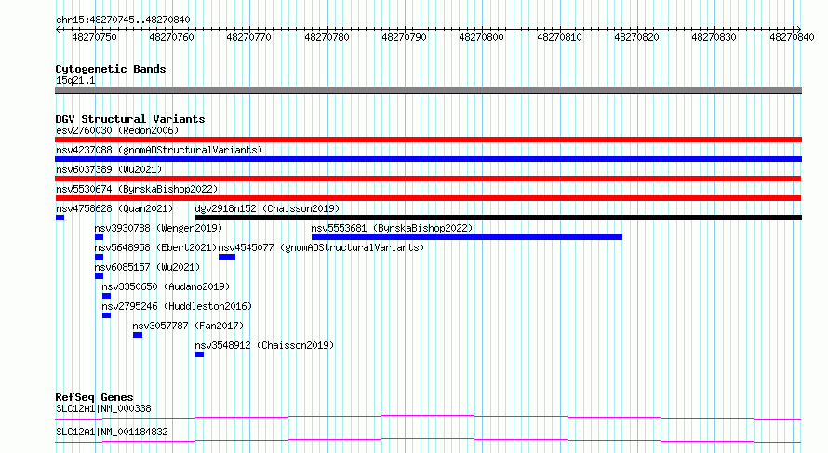
Task: Select the blue glyph under nsv6085157
Action: (x=99, y=276)
